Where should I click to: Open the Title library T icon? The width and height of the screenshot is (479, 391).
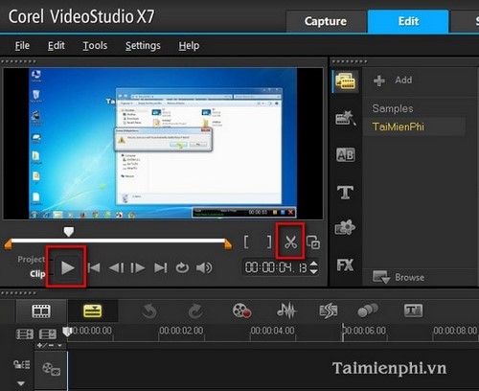coord(345,193)
